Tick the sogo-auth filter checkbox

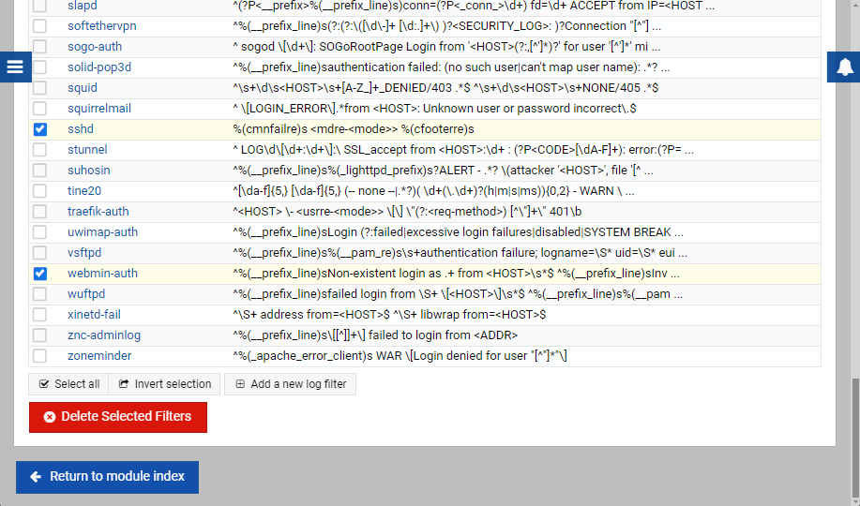point(39,47)
